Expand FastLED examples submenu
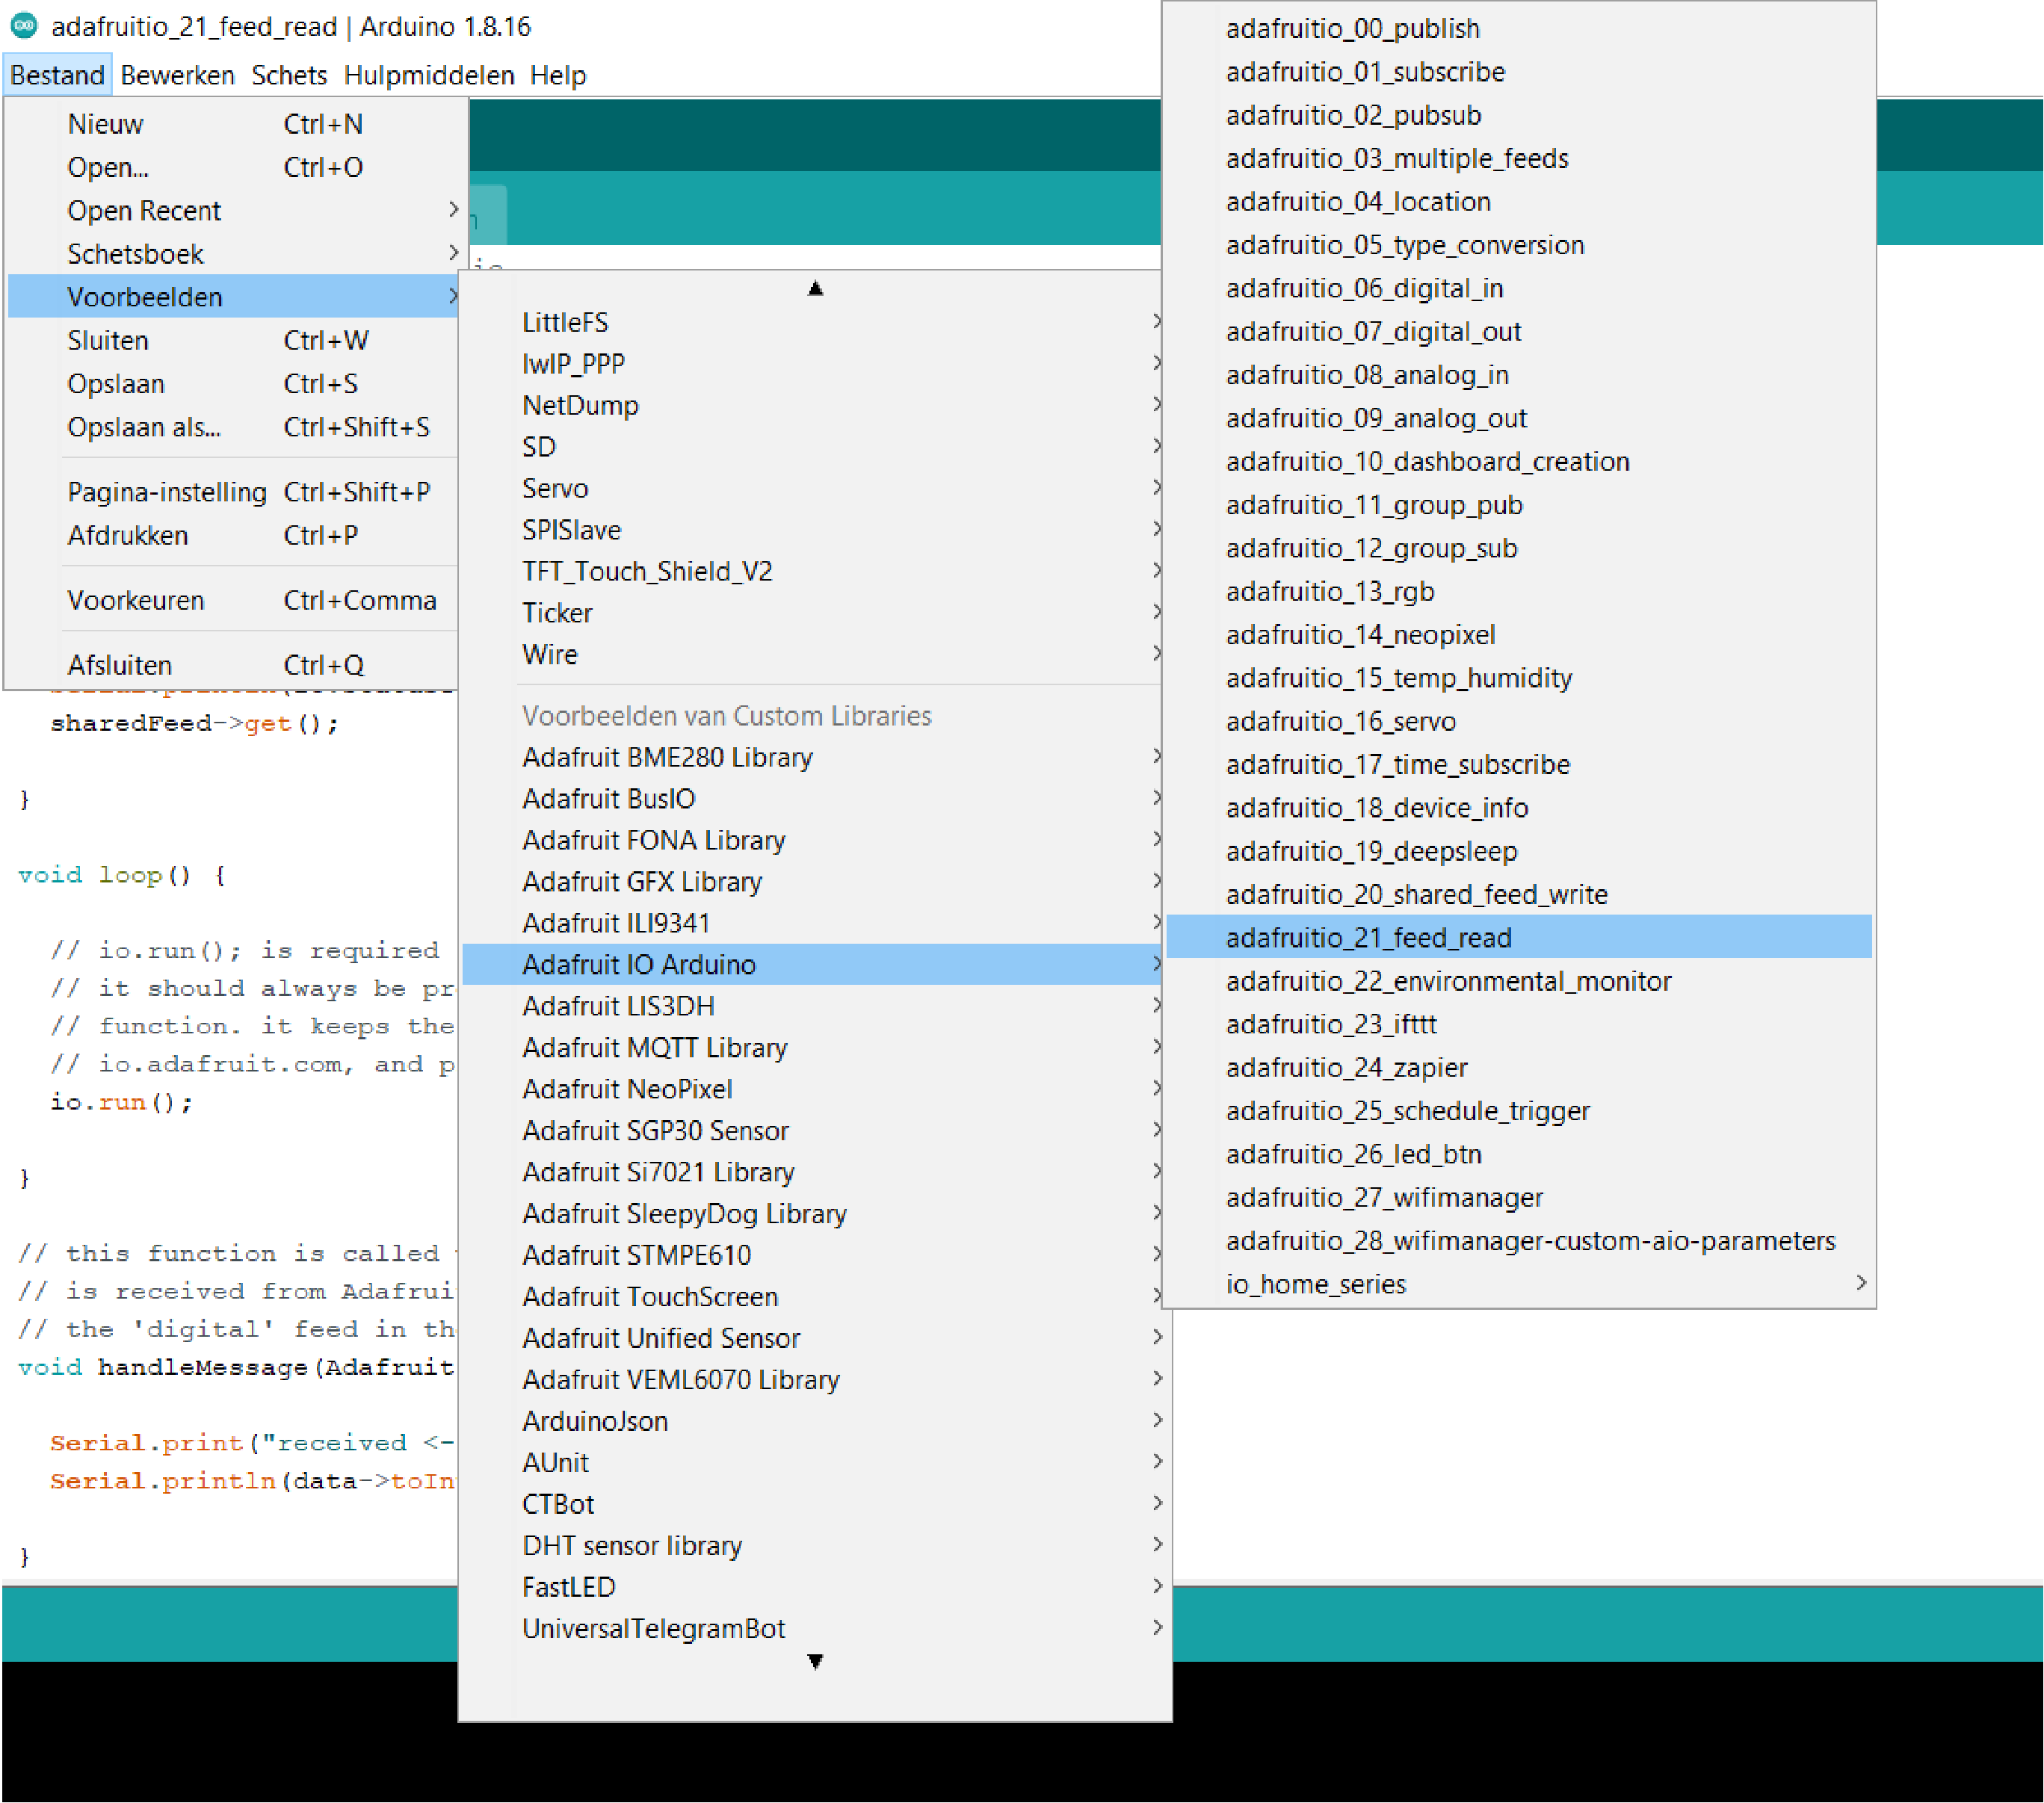Image resolution: width=2044 pixels, height=1803 pixels. pyautogui.click(x=814, y=1587)
